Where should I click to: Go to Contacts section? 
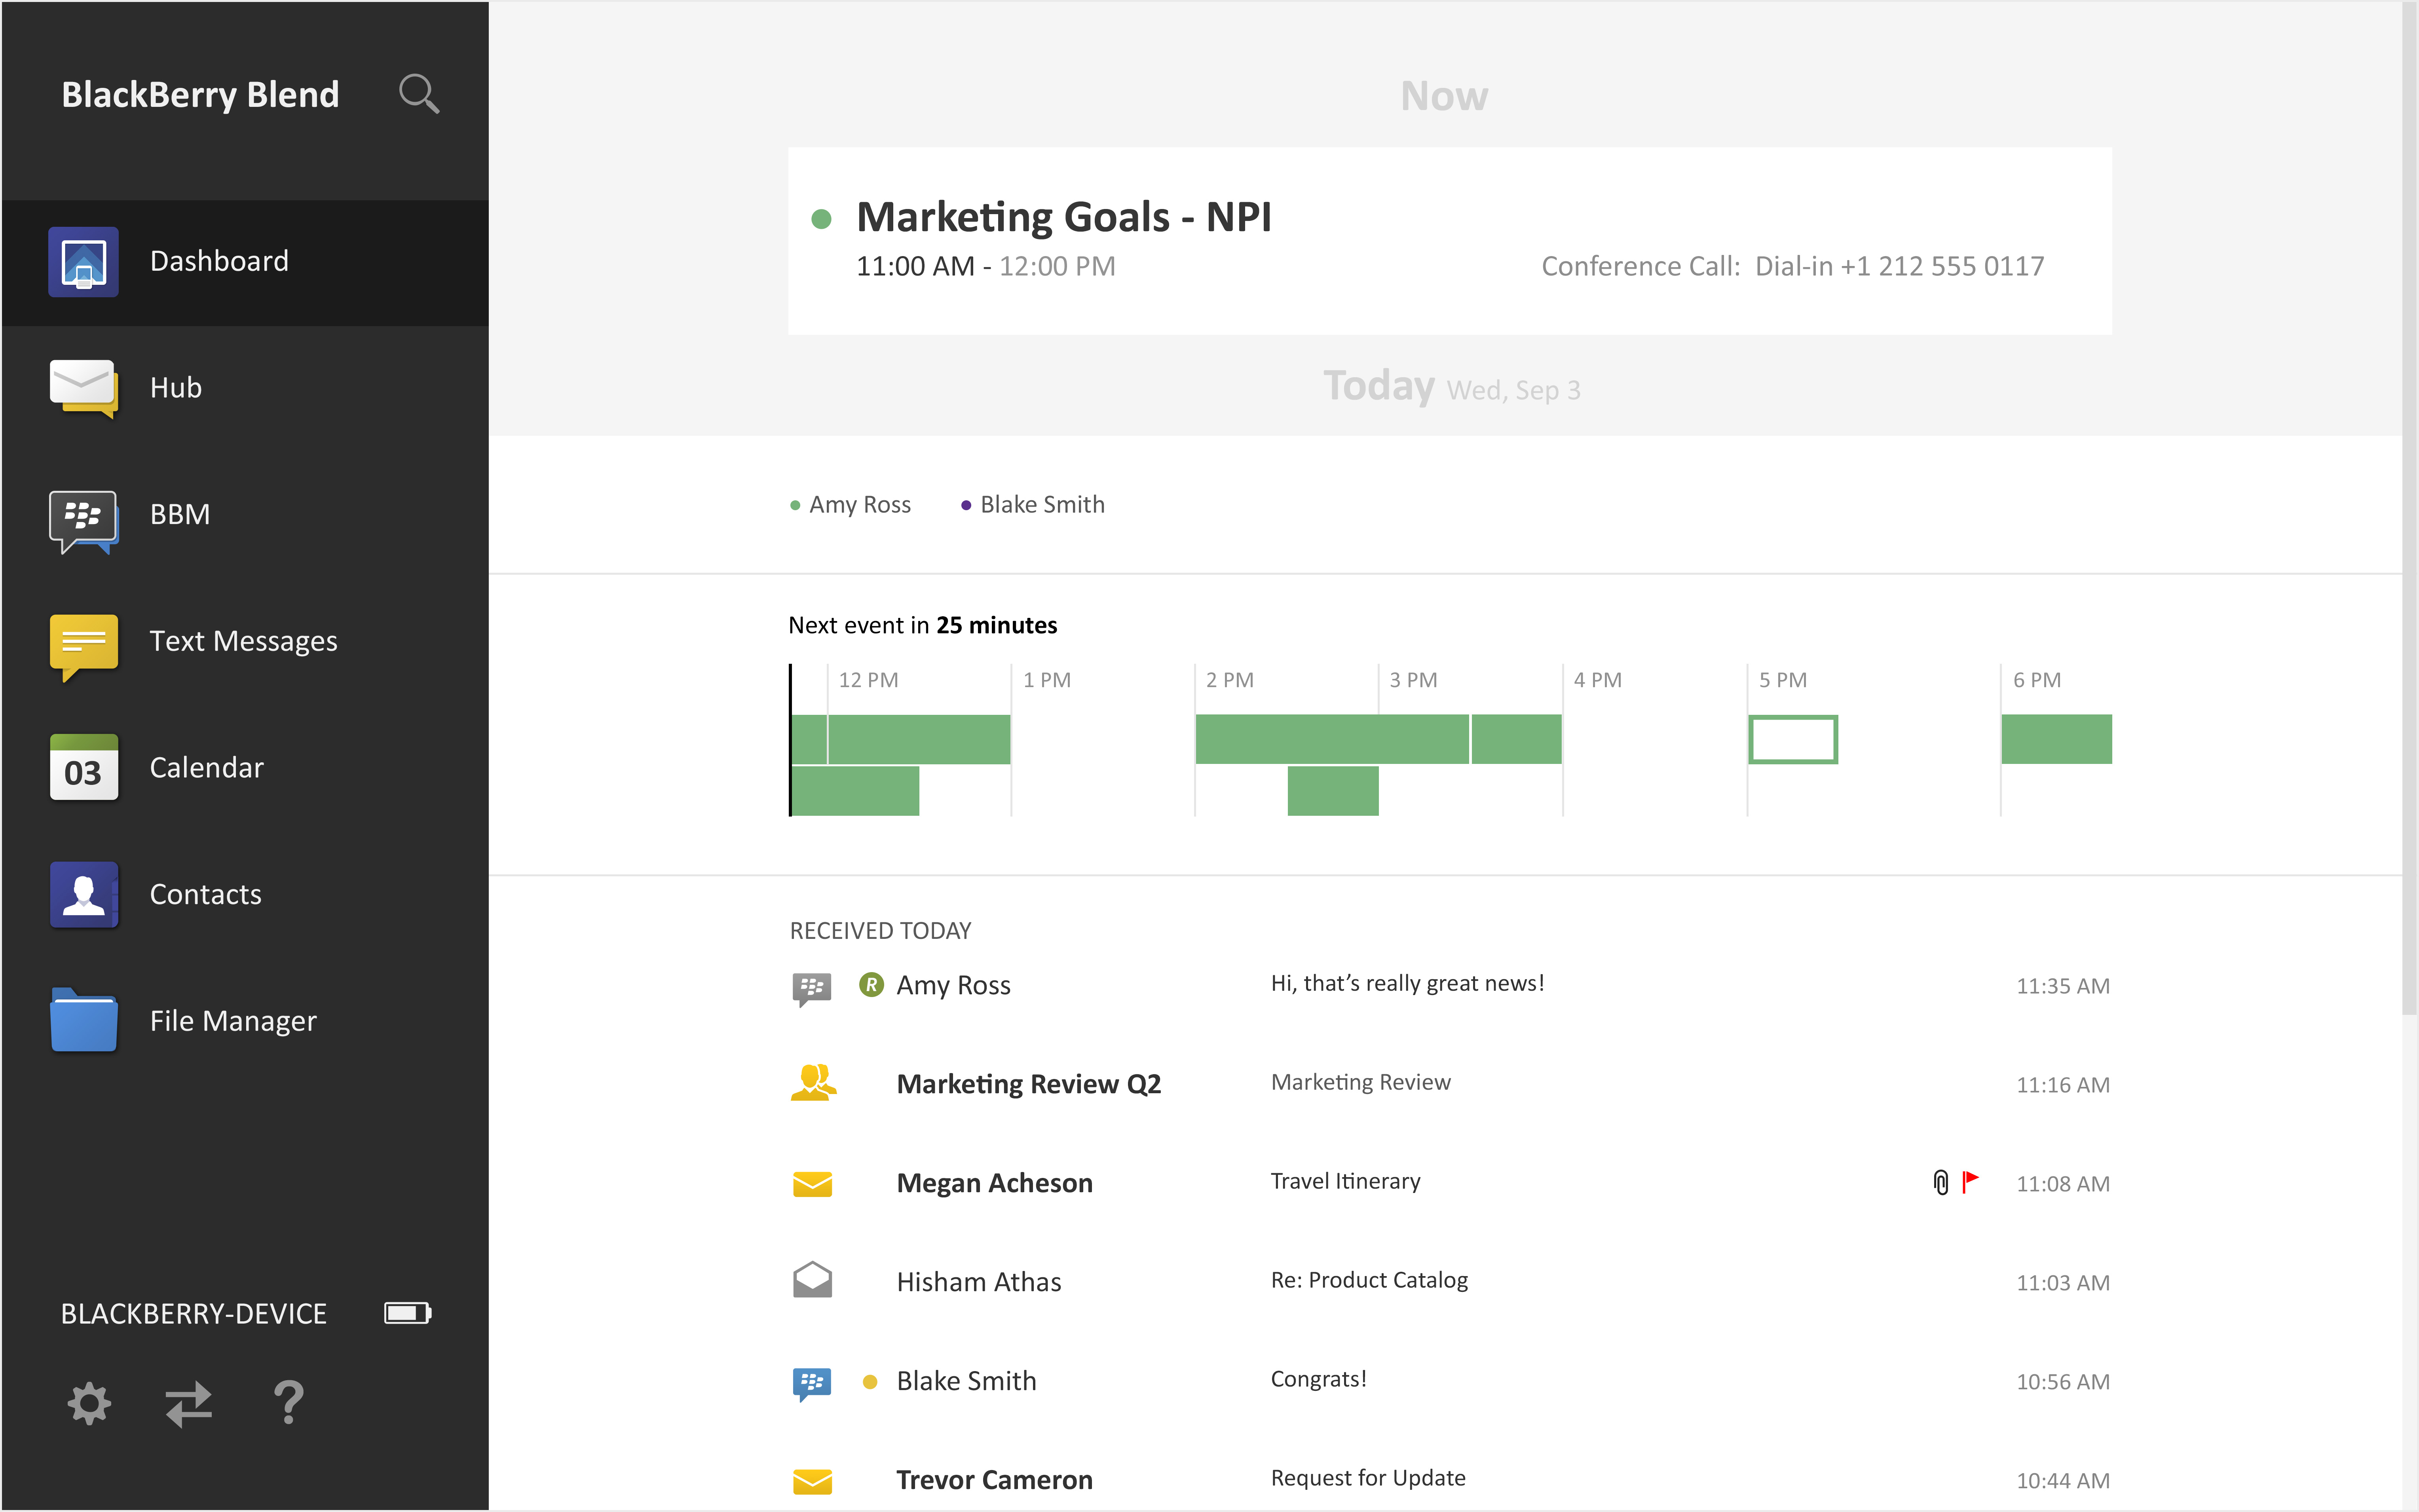tap(205, 894)
